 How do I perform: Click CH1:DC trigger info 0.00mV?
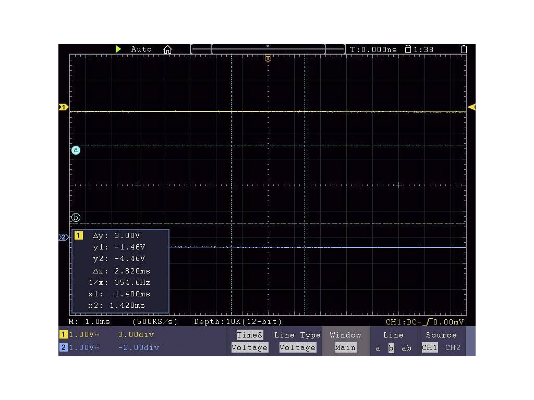click(x=424, y=322)
